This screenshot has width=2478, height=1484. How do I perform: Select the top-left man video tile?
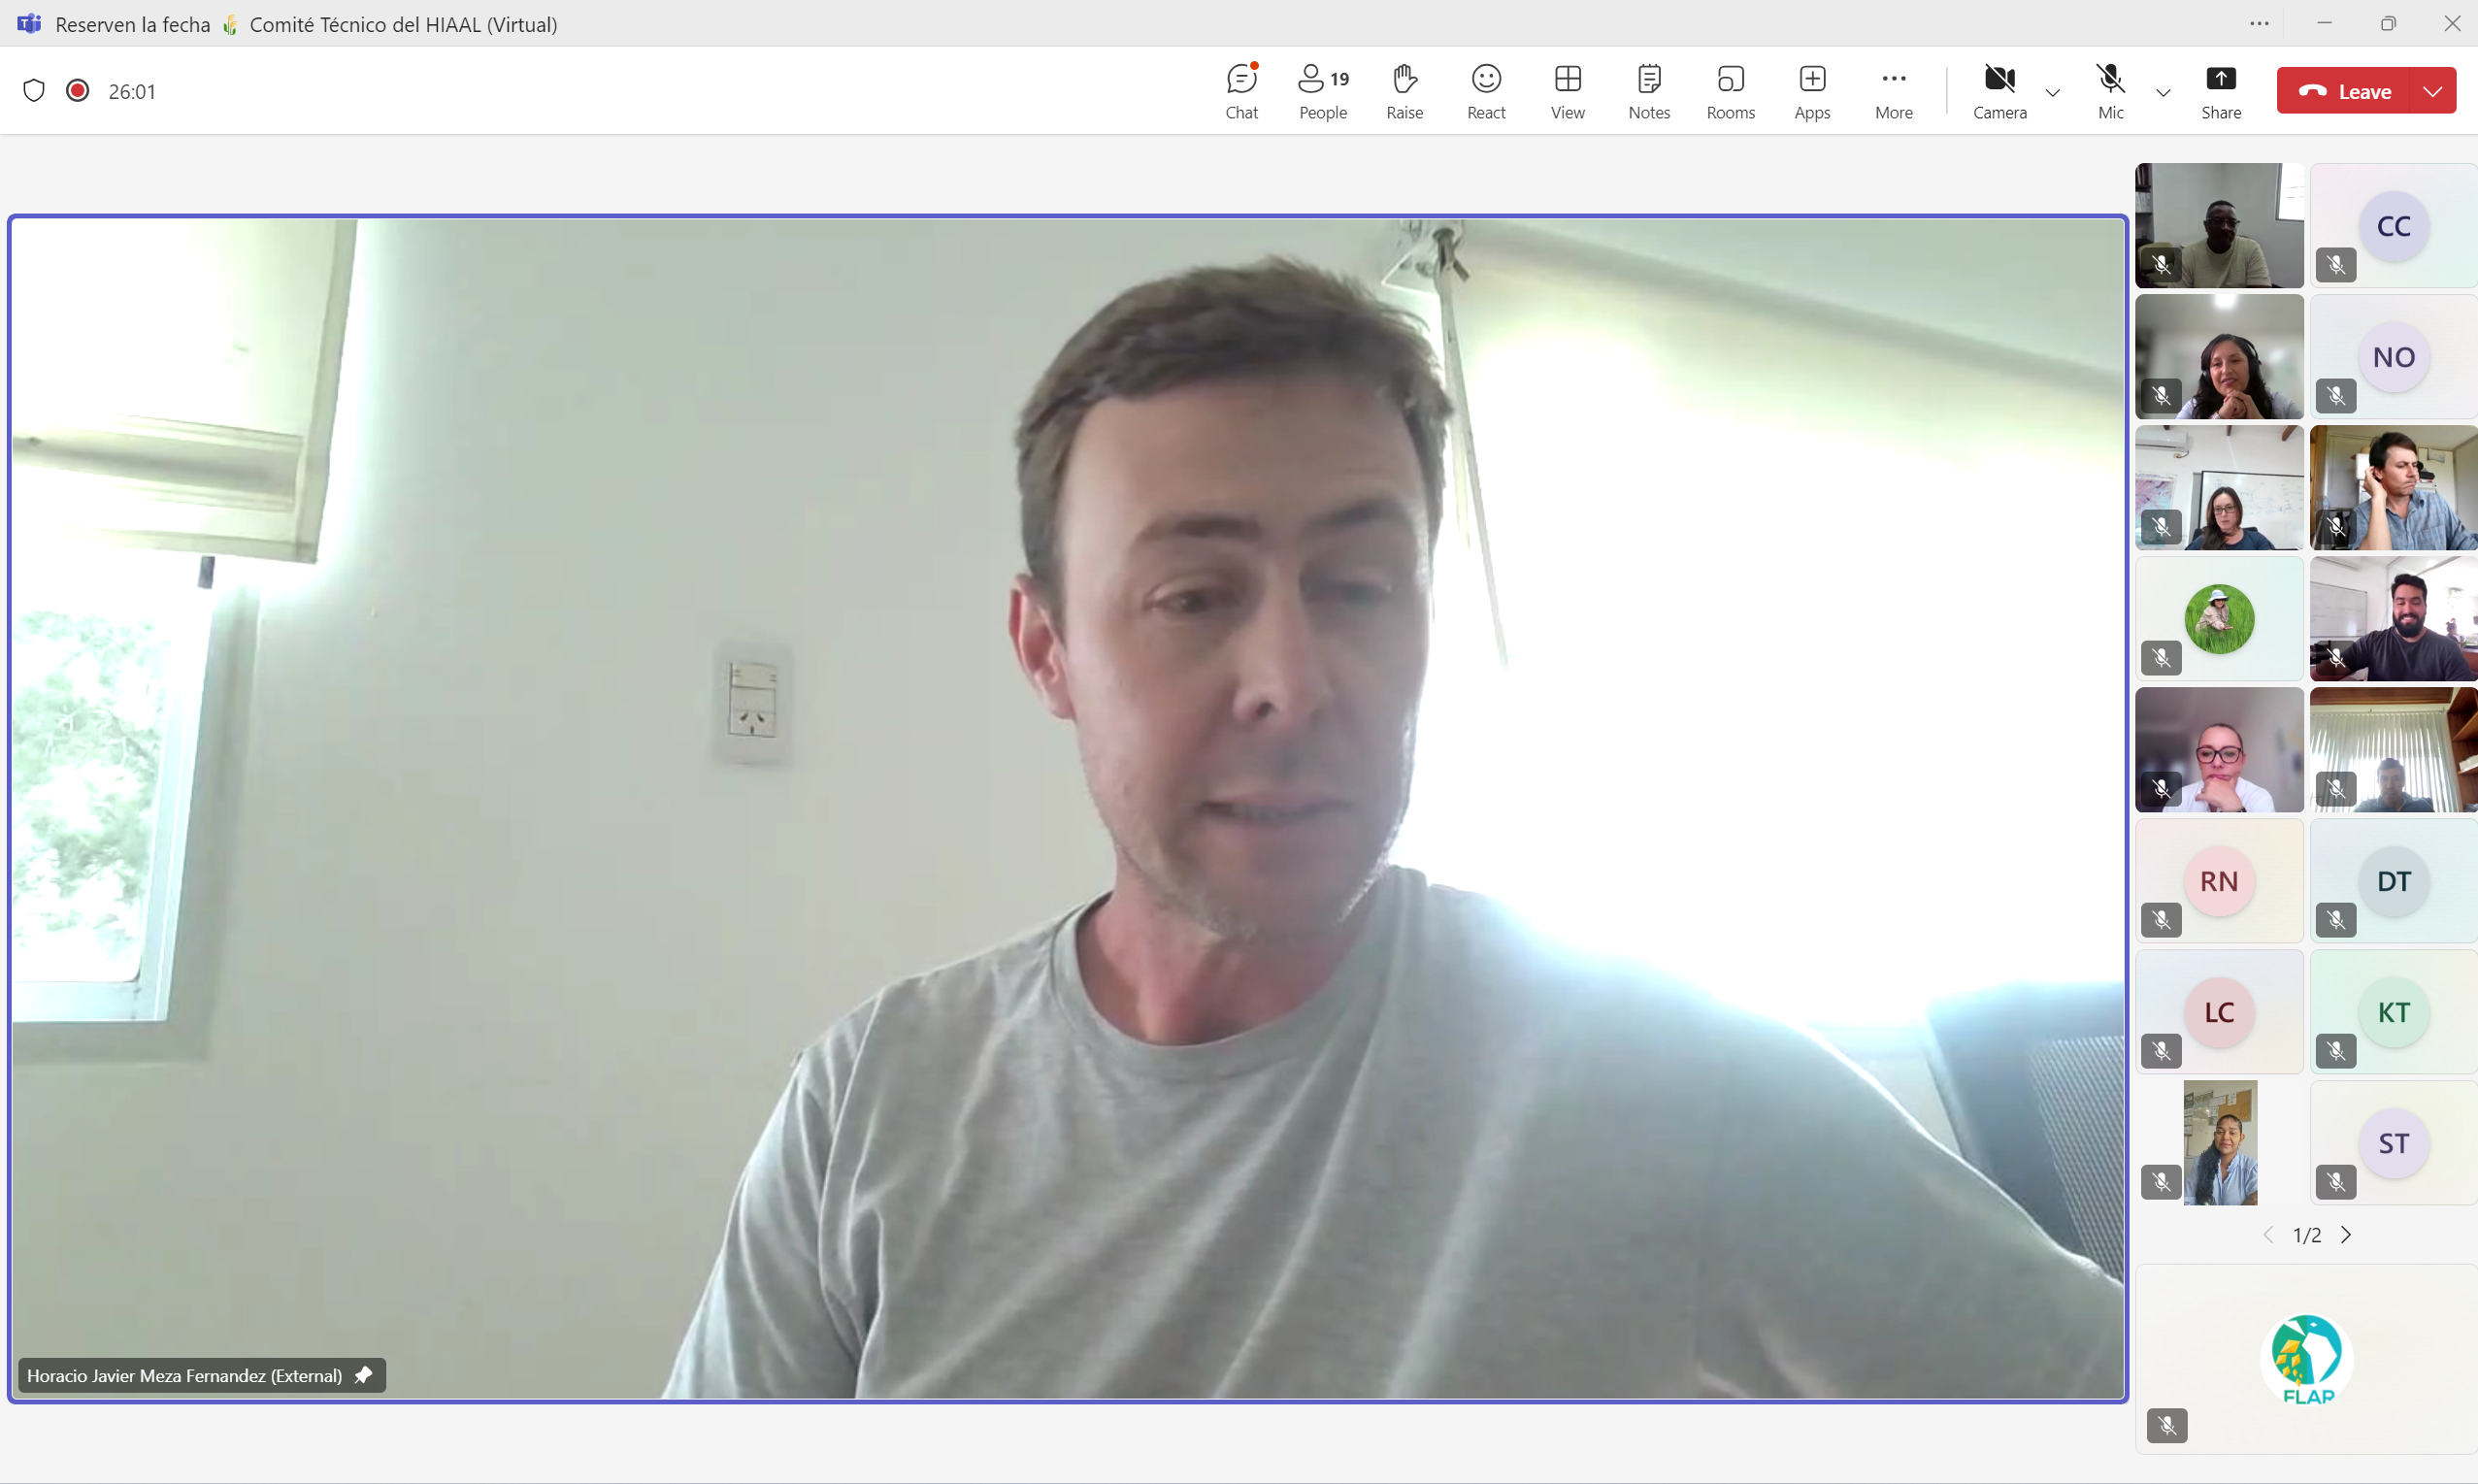[2219, 226]
